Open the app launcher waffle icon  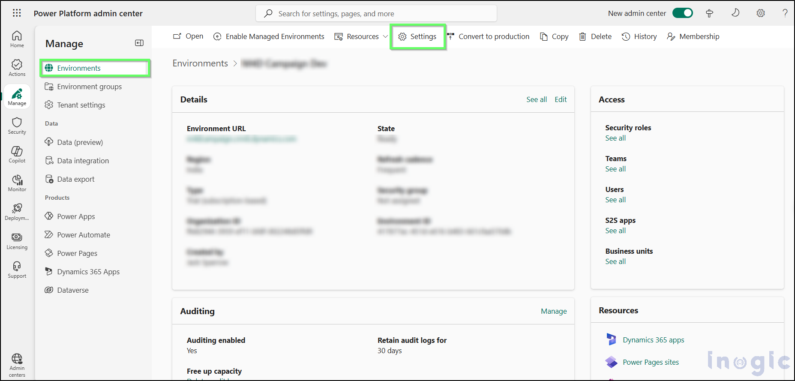tap(17, 13)
